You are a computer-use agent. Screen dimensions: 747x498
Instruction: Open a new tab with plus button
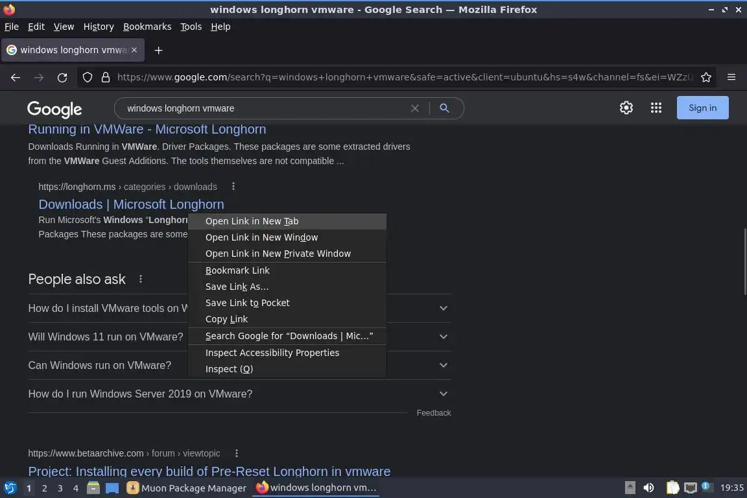[159, 50]
